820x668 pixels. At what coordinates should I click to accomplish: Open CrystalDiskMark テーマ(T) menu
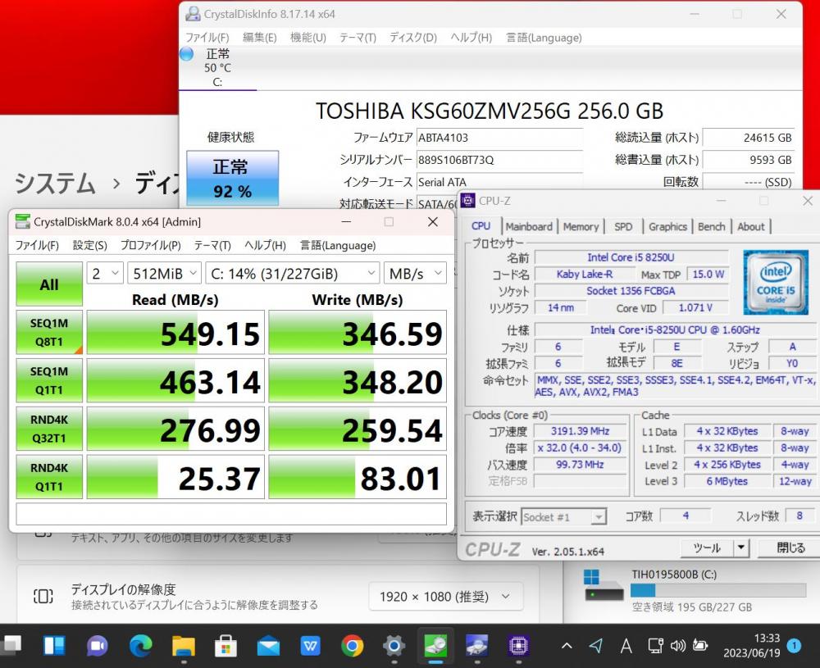point(212,245)
